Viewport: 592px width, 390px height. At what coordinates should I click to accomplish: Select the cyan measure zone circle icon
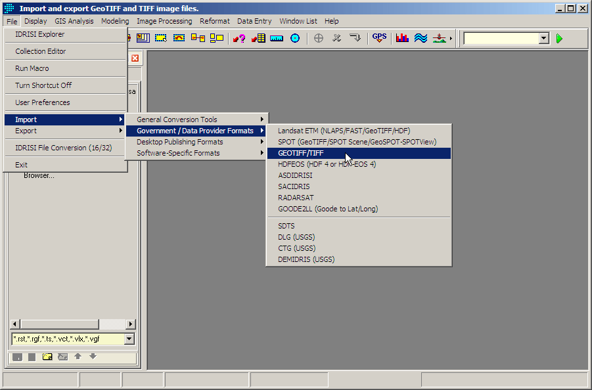[x=295, y=38]
